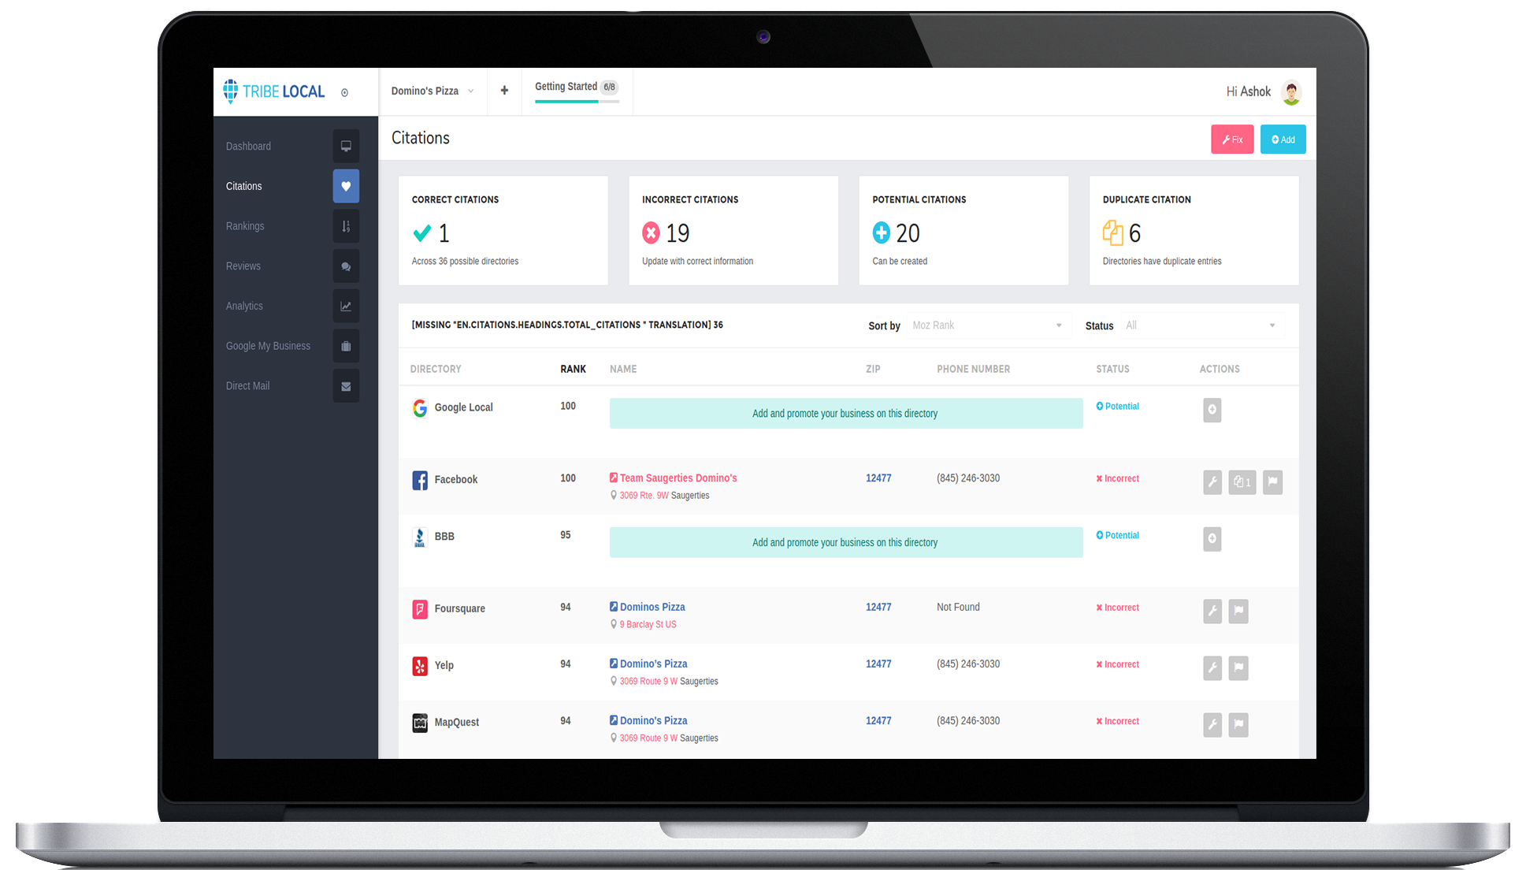The image size is (1526, 870).
Task: Click Google My Business briefcase icon
Action: (346, 346)
